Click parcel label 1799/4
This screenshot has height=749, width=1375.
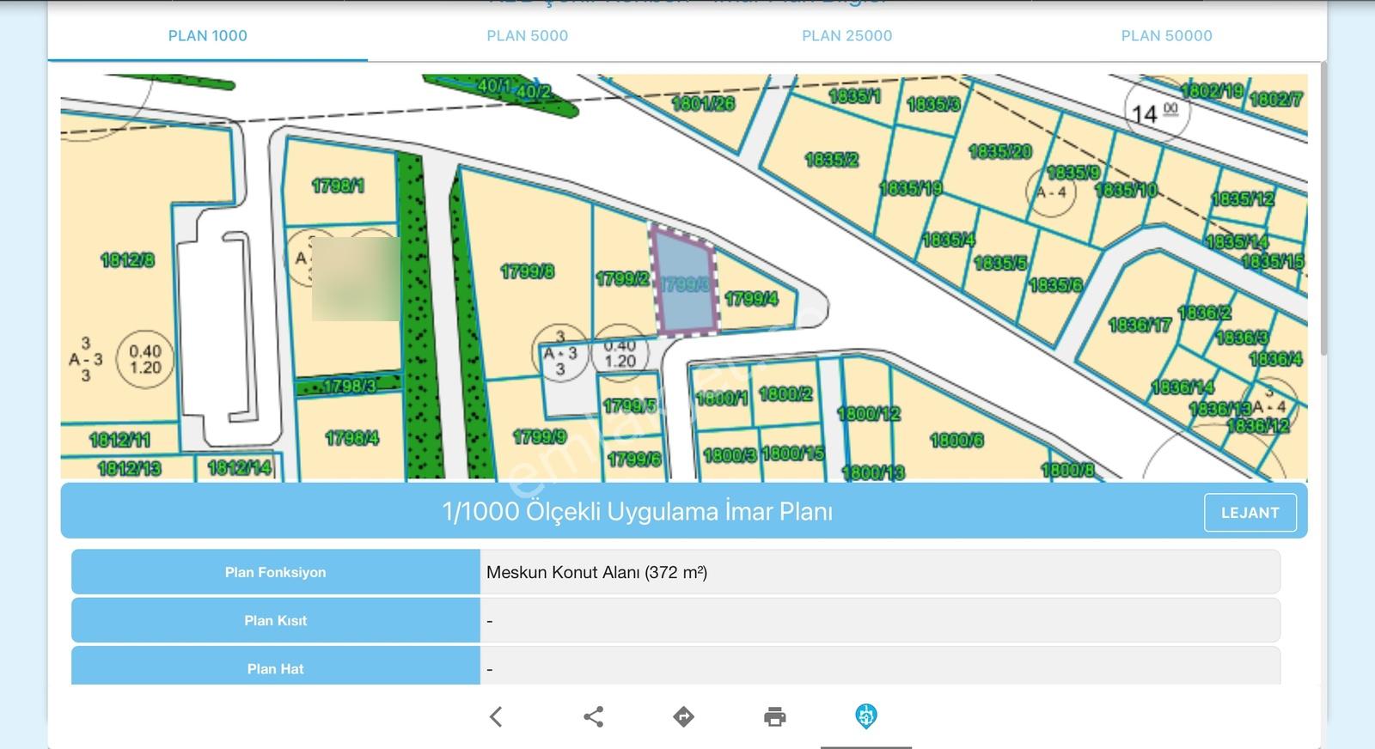(x=751, y=299)
